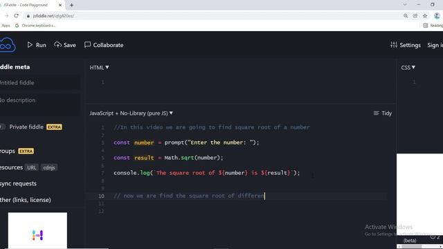Click line number 12 in JavaScript editor

click(102, 211)
